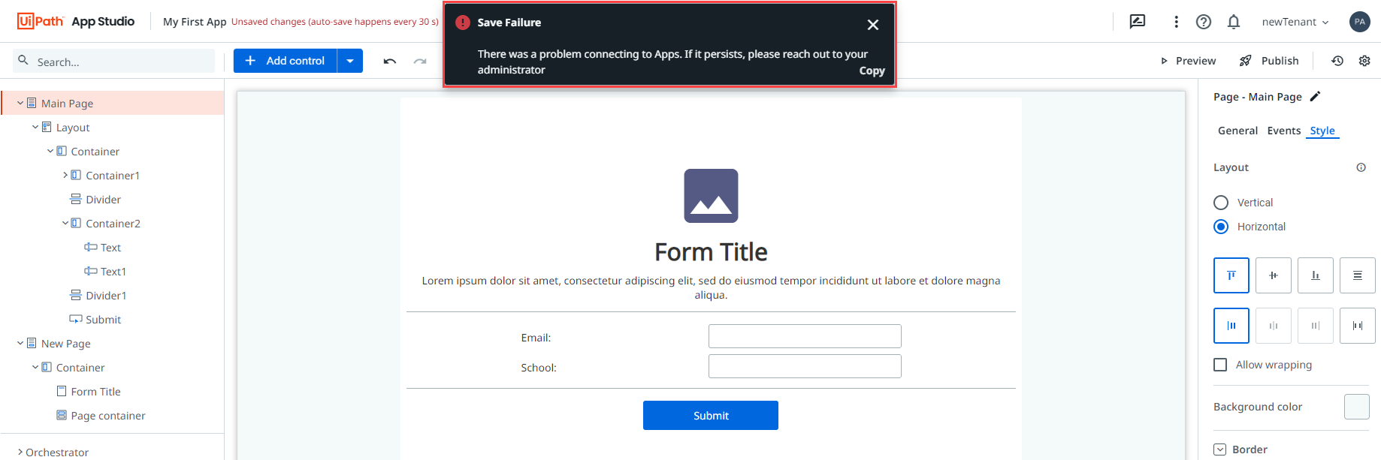Viewport: 1381px width, 460px height.
Task: Click the UiPath logo icon
Action: pyautogui.click(x=41, y=21)
